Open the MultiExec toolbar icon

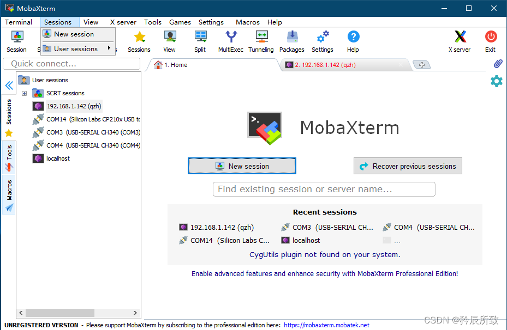pos(231,41)
